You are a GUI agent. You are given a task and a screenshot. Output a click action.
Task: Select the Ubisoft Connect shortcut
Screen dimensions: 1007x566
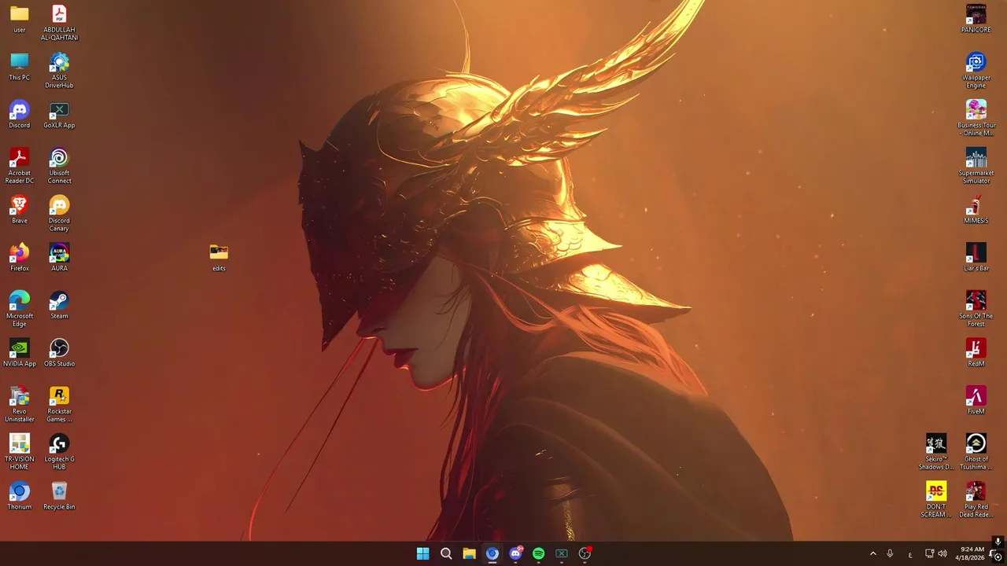[59, 166]
